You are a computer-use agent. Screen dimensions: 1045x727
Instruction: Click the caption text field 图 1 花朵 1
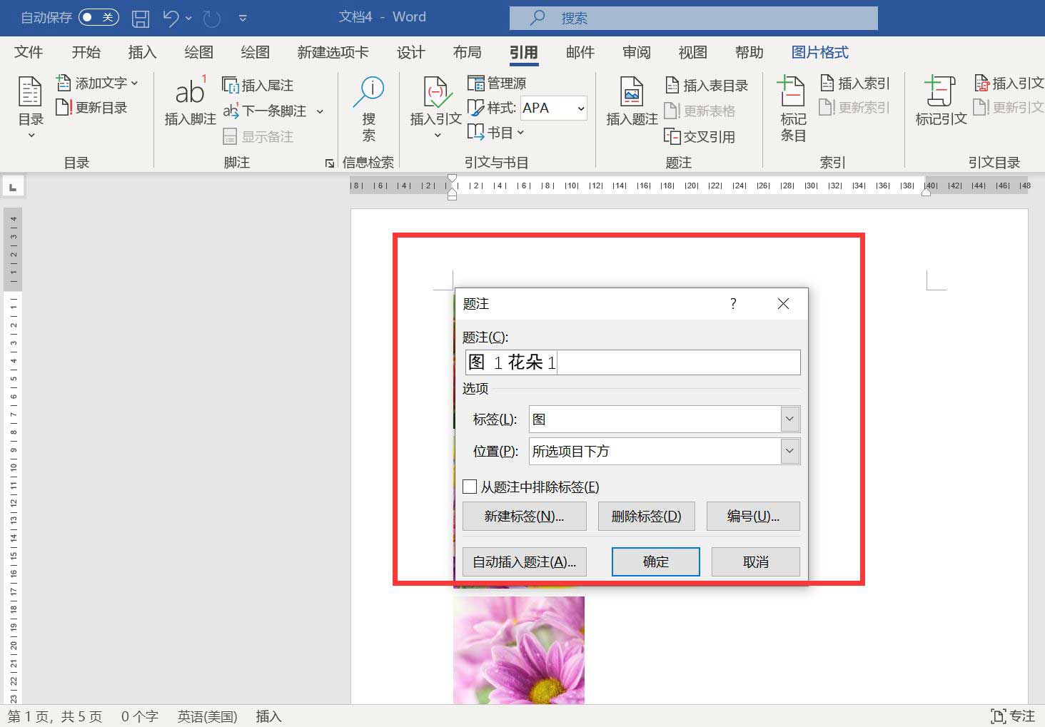(632, 362)
